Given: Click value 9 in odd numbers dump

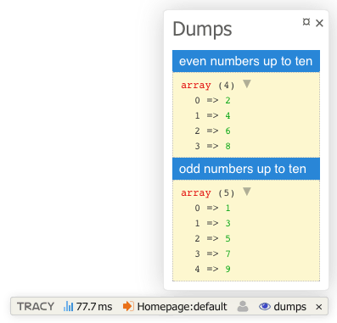Looking at the screenshot, I should pyautogui.click(x=227, y=269).
